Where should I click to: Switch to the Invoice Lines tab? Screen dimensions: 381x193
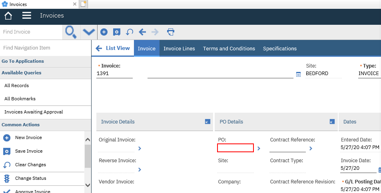[179, 48]
